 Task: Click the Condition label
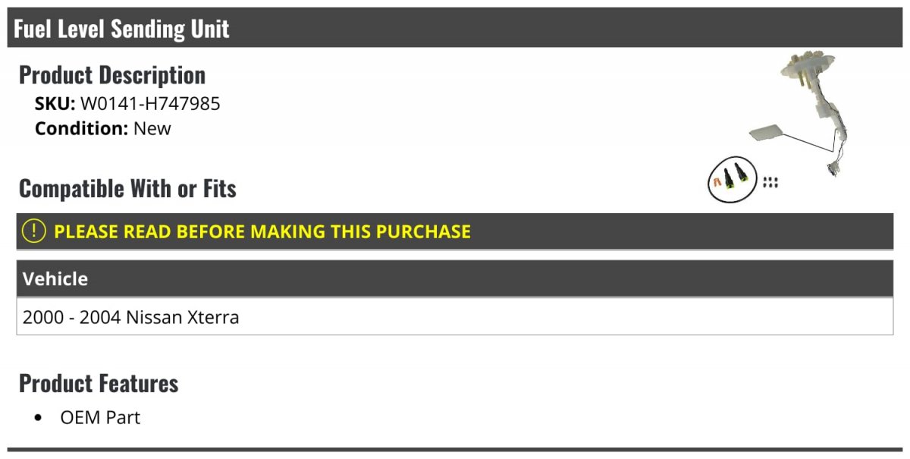pyautogui.click(x=81, y=128)
